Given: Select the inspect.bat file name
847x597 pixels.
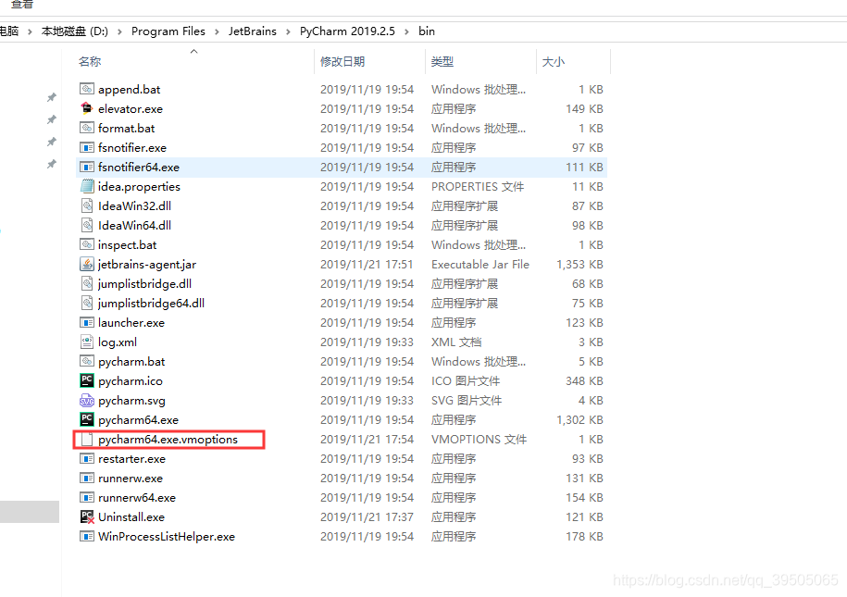Looking at the screenshot, I should tap(128, 244).
